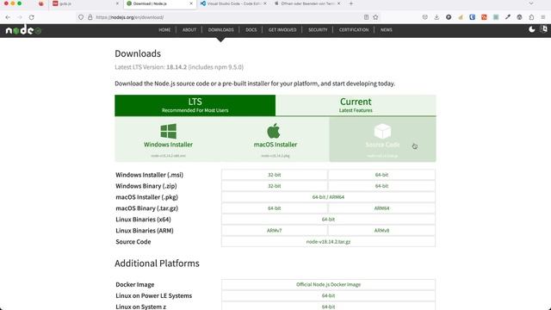This screenshot has width=551, height=310.
Task: Click the language translate icon in header
Action: point(544,29)
